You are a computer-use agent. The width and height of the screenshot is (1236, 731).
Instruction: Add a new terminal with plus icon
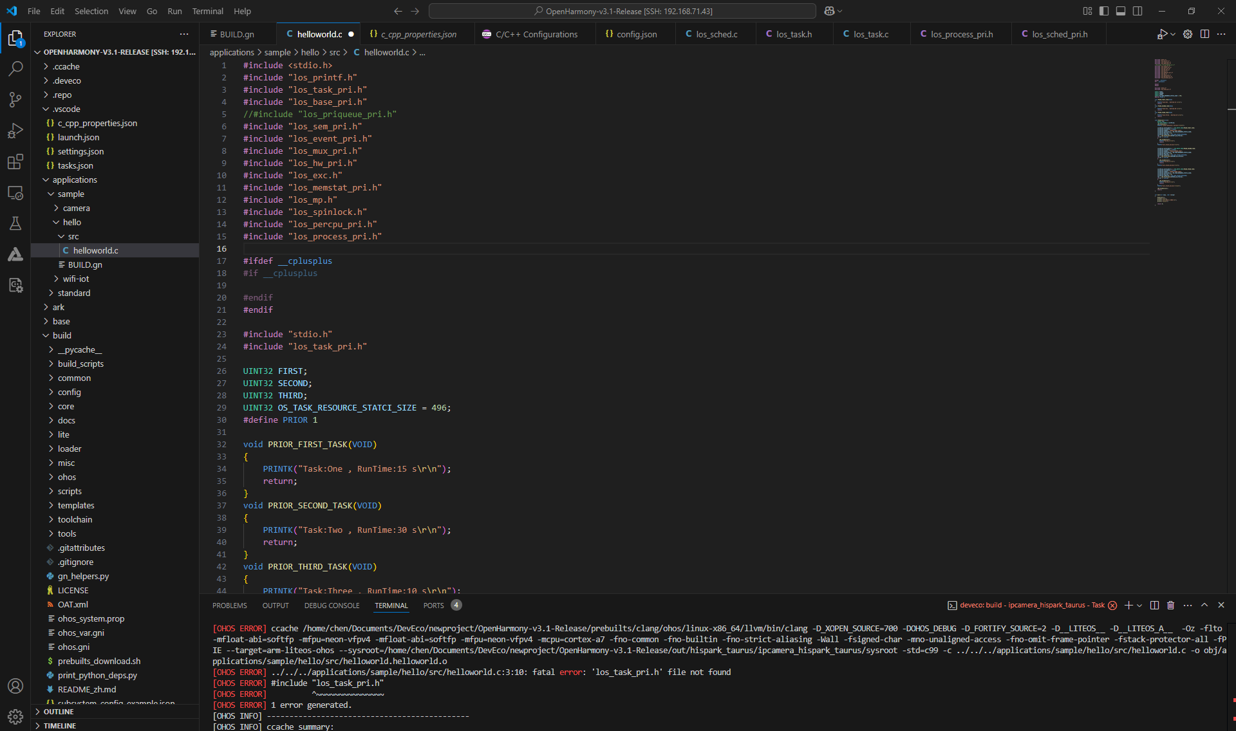point(1128,605)
